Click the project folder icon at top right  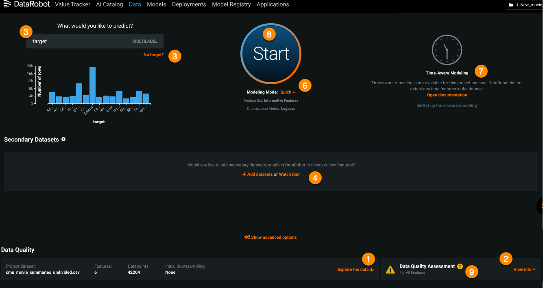[x=510, y=5]
